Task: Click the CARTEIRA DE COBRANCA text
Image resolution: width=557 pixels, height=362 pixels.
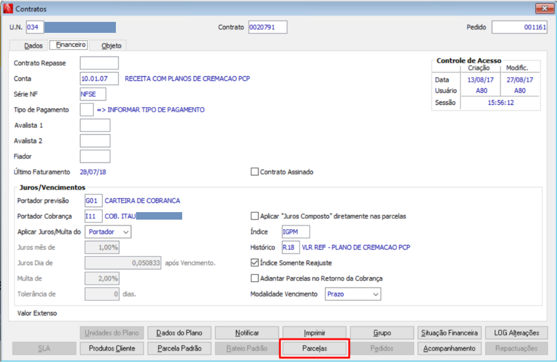Action: [142, 201]
